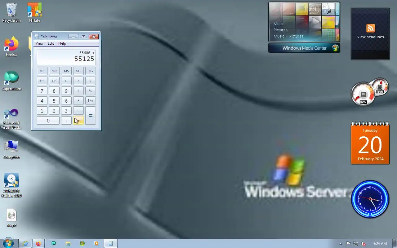The height and width of the screenshot is (248, 397).
Task: Click the CPU meter gauge gadget
Action: 363,94
